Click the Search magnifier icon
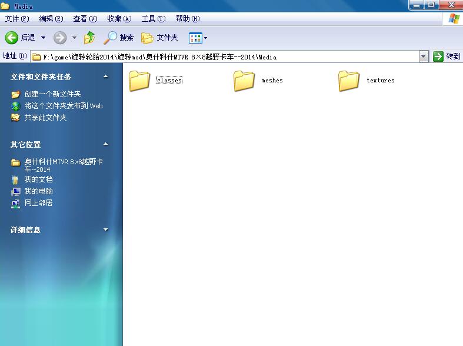Viewport: 463px width, 346px height. [x=110, y=38]
